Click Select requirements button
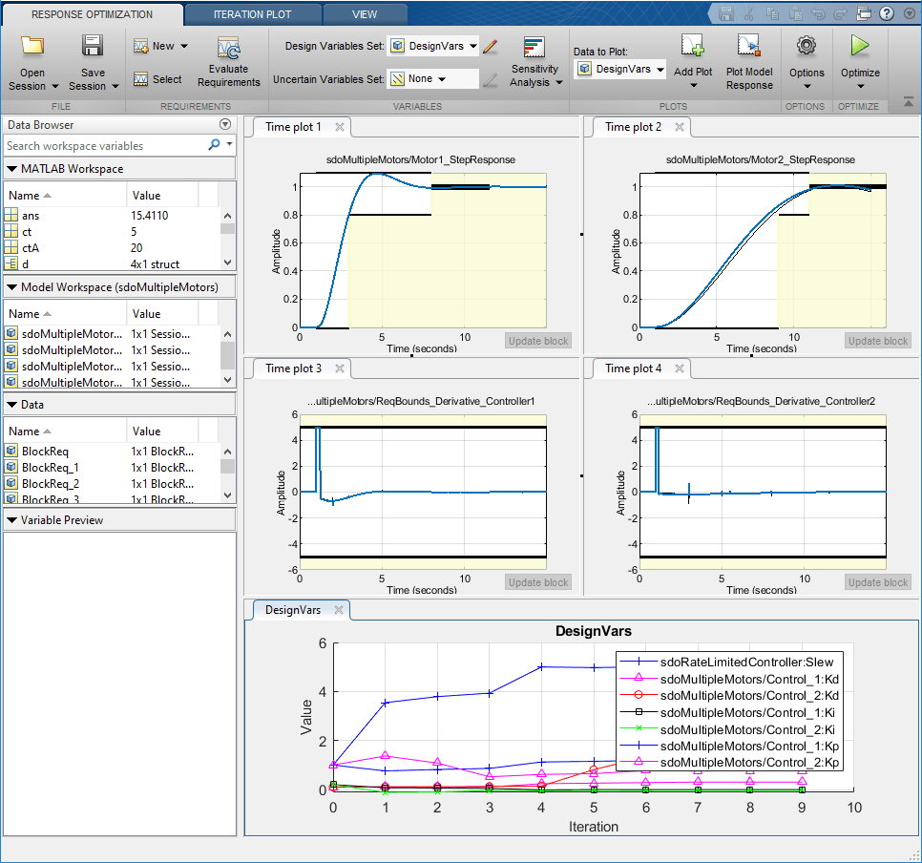This screenshot has width=922, height=863. [x=157, y=79]
